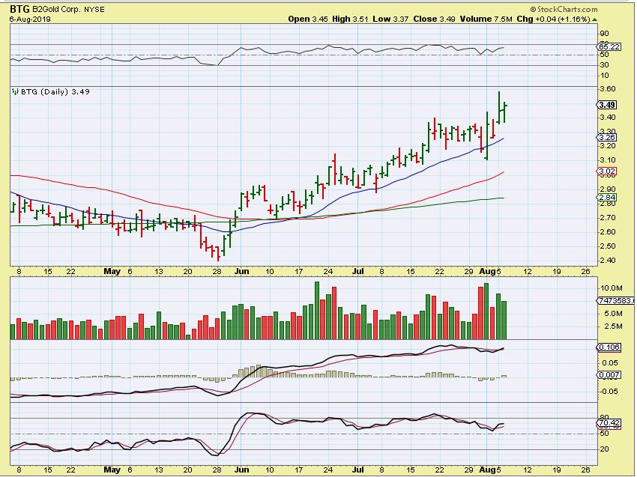This screenshot has height=477, width=637.
Task: Click the green up-arrow icon beside Chg
Action: coord(595,19)
